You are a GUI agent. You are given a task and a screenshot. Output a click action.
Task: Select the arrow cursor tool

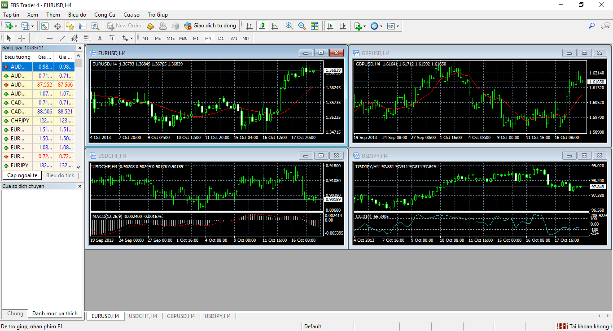9,38
